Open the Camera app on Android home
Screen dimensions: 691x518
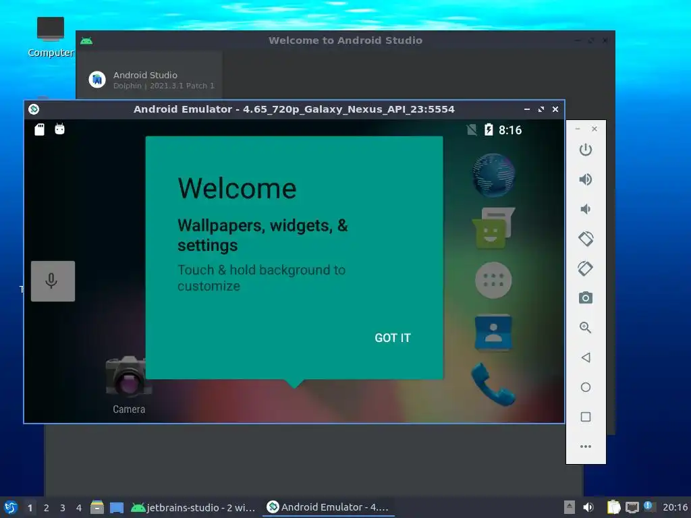[x=129, y=384]
